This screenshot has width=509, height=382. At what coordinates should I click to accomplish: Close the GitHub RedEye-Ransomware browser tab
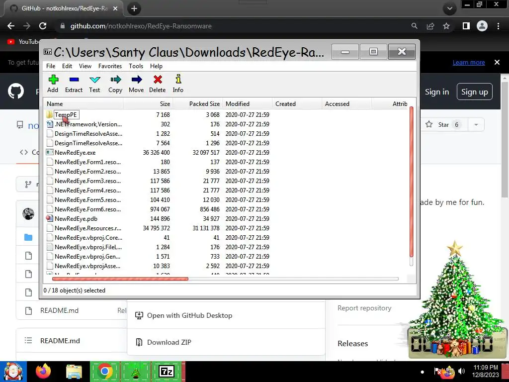(115, 8)
